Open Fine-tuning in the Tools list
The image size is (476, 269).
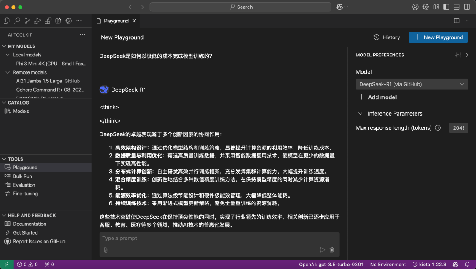[x=26, y=194]
